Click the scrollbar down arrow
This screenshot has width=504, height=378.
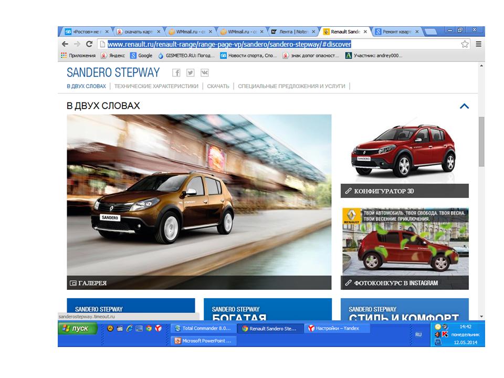[481, 317]
